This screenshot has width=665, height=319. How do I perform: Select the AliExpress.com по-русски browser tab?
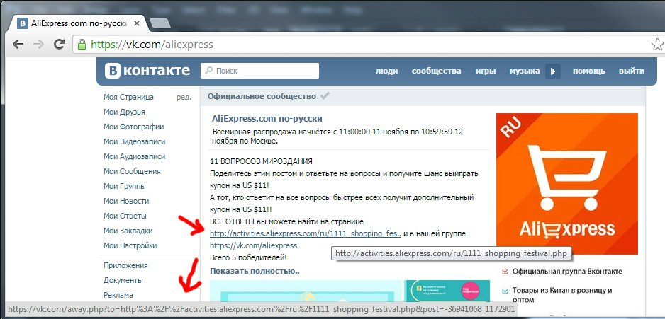coord(77,23)
